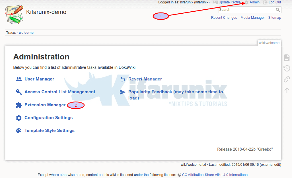Screen dimensions: 292x178
Task: Open the Revert Manager link
Action: [x=145, y=79]
